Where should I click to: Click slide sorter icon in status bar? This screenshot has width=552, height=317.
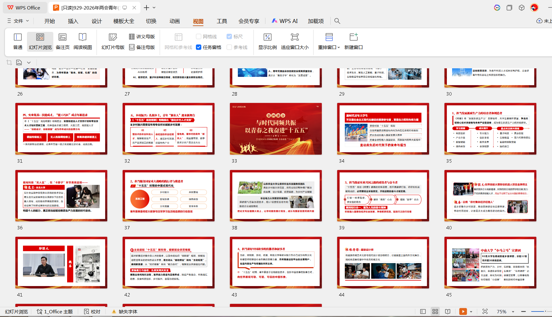(435, 311)
